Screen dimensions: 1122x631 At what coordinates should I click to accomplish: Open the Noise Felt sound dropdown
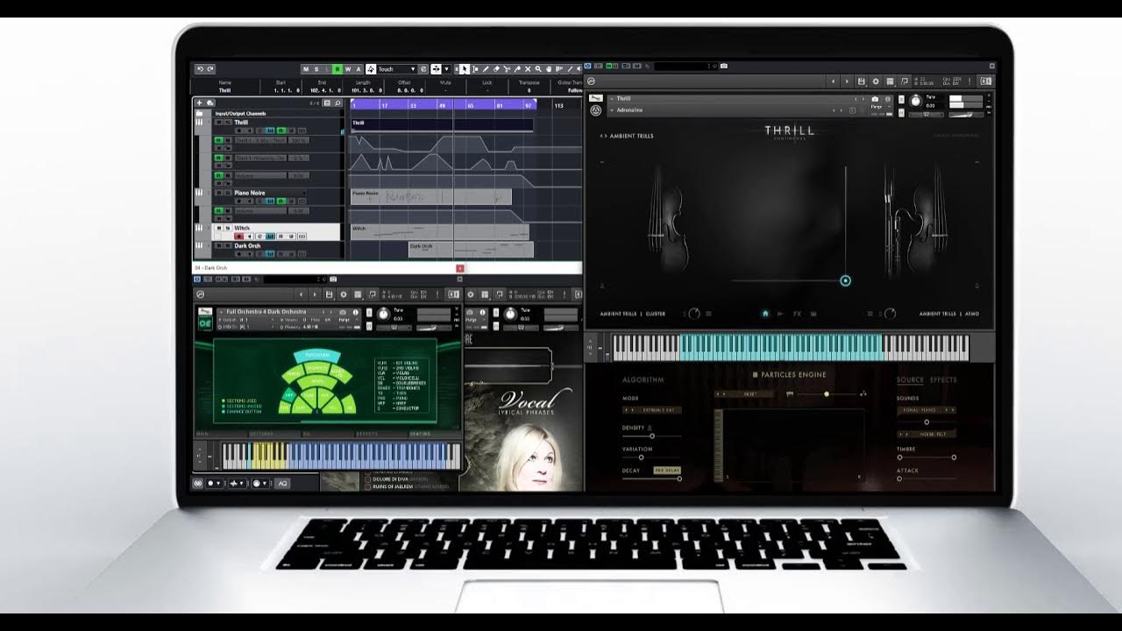click(927, 434)
